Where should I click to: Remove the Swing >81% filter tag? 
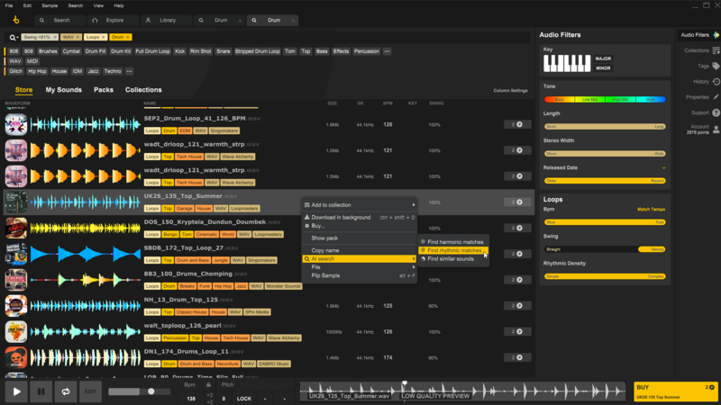click(55, 37)
